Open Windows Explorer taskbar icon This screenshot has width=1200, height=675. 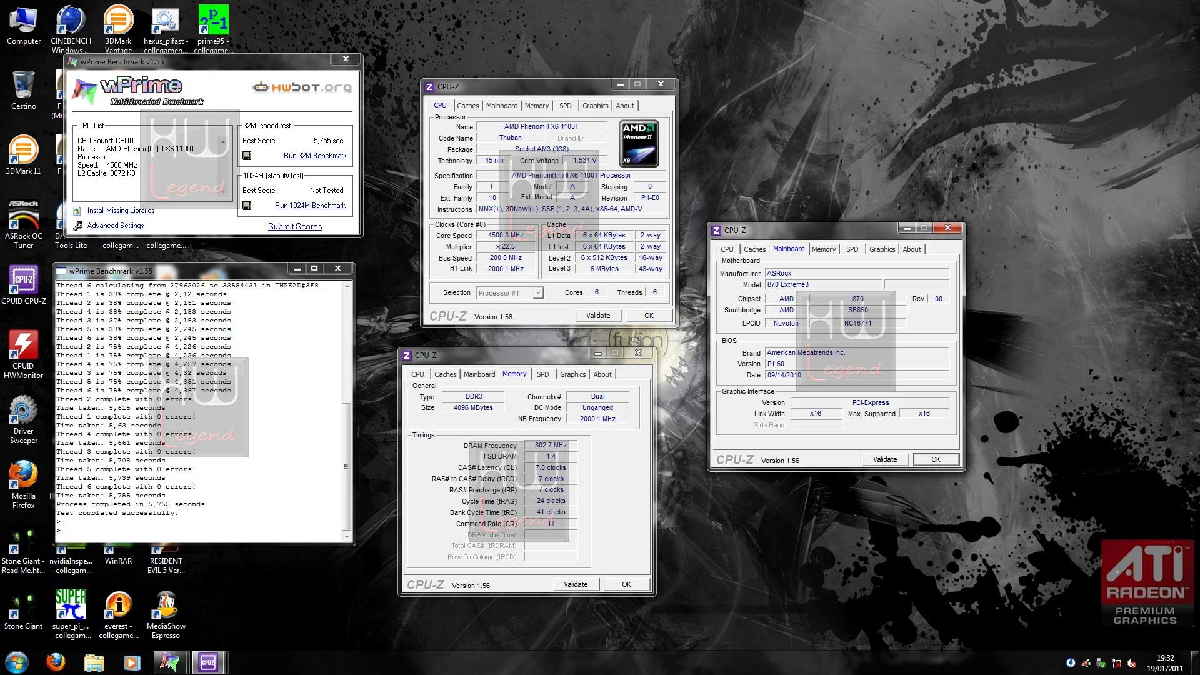click(94, 662)
